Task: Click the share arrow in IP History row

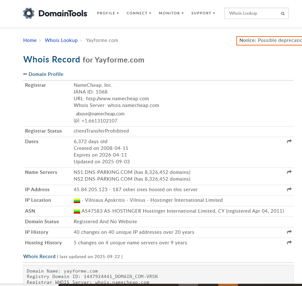Action: click(x=289, y=232)
